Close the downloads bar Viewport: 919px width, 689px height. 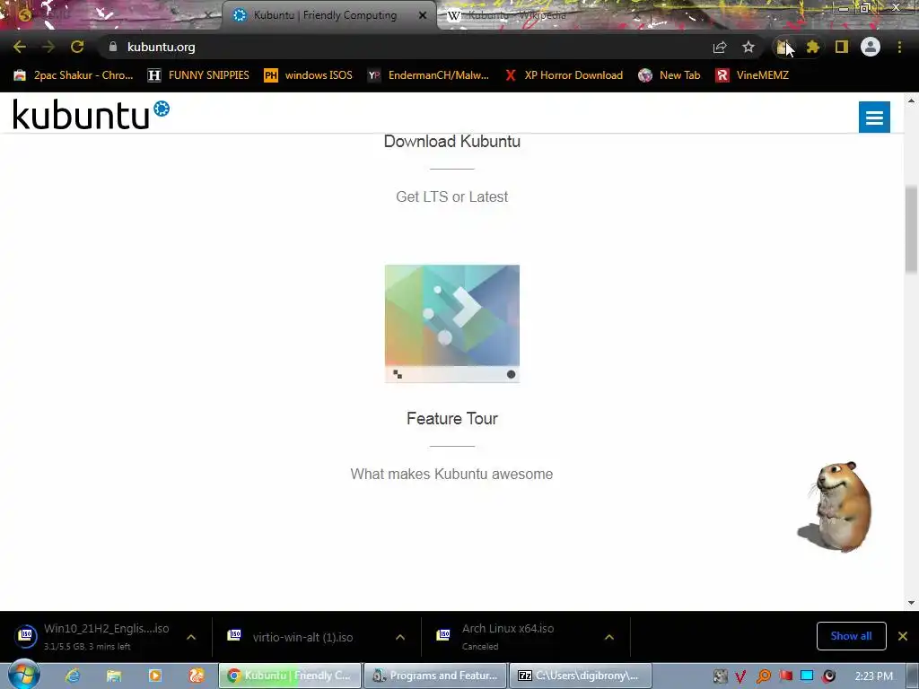coord(903,636)
